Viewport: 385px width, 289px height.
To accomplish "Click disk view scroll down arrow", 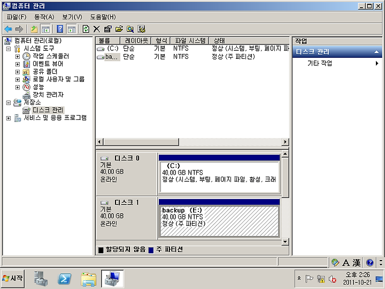I will click(x=285, y=241).
